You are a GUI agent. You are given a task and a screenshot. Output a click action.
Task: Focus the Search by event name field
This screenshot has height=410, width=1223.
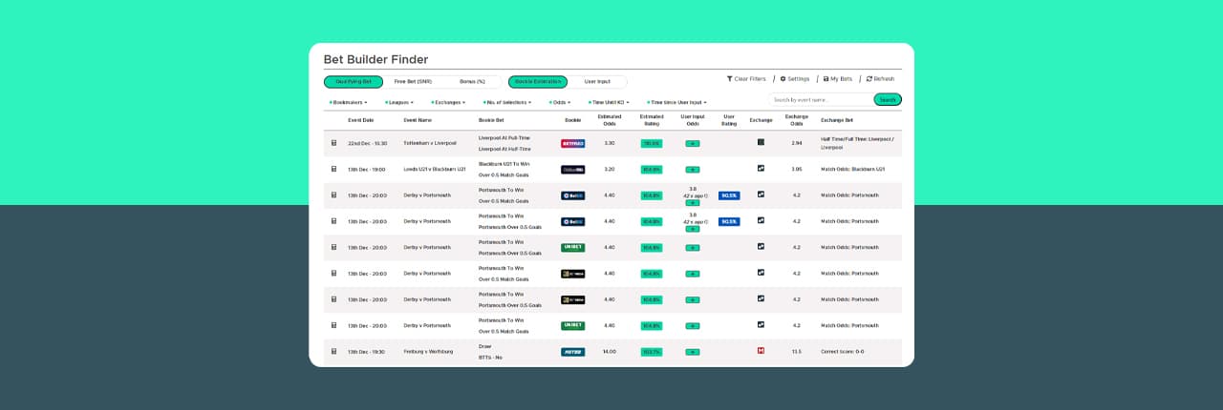point(821,99)
